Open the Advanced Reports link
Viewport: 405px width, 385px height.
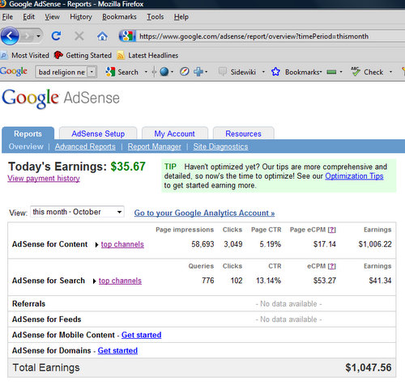point(85,146)
